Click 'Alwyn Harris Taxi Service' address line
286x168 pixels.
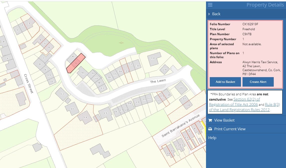[260, 62]
